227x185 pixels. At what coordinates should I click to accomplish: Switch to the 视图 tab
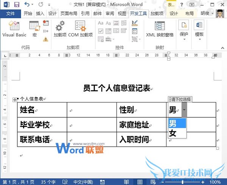pyautogui.click(x=122, y=14)
